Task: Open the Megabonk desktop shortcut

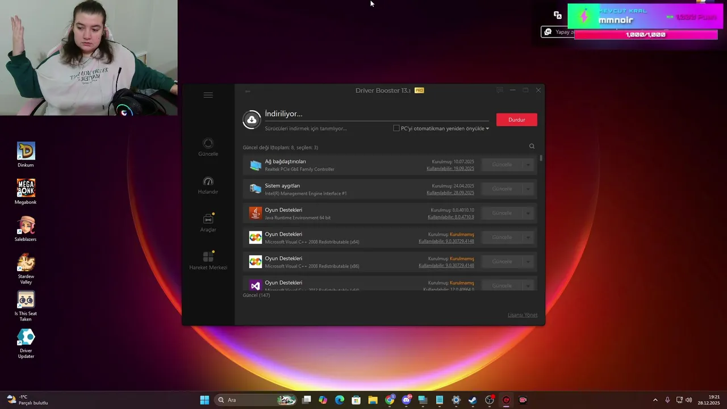Action: click(26, 191)
